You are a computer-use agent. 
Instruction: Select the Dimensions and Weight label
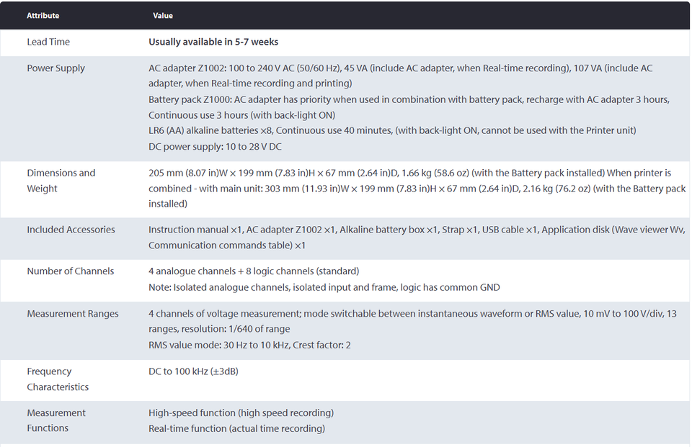tap(61, 180)
